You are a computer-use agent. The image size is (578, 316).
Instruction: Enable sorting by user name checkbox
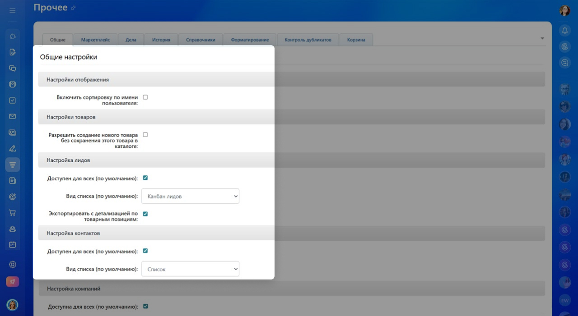(x=145, y=97)
